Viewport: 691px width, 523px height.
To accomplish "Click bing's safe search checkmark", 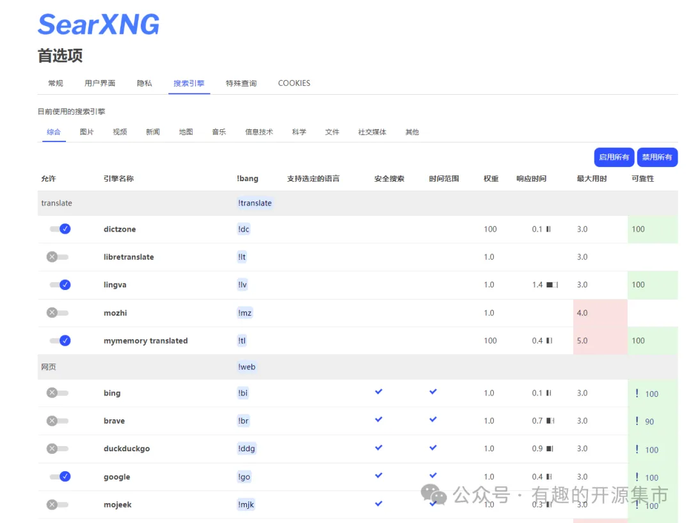I will point(379,392).
